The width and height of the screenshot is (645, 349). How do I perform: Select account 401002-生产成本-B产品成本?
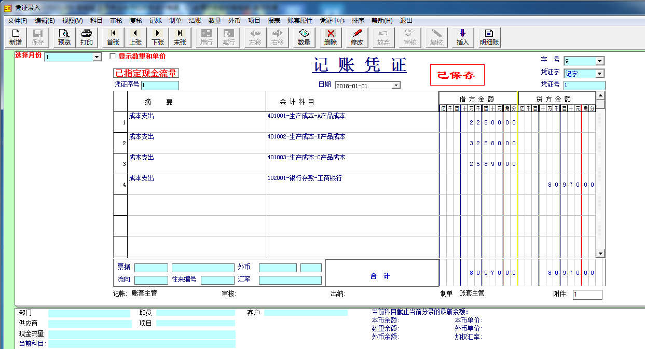(306, 137)
